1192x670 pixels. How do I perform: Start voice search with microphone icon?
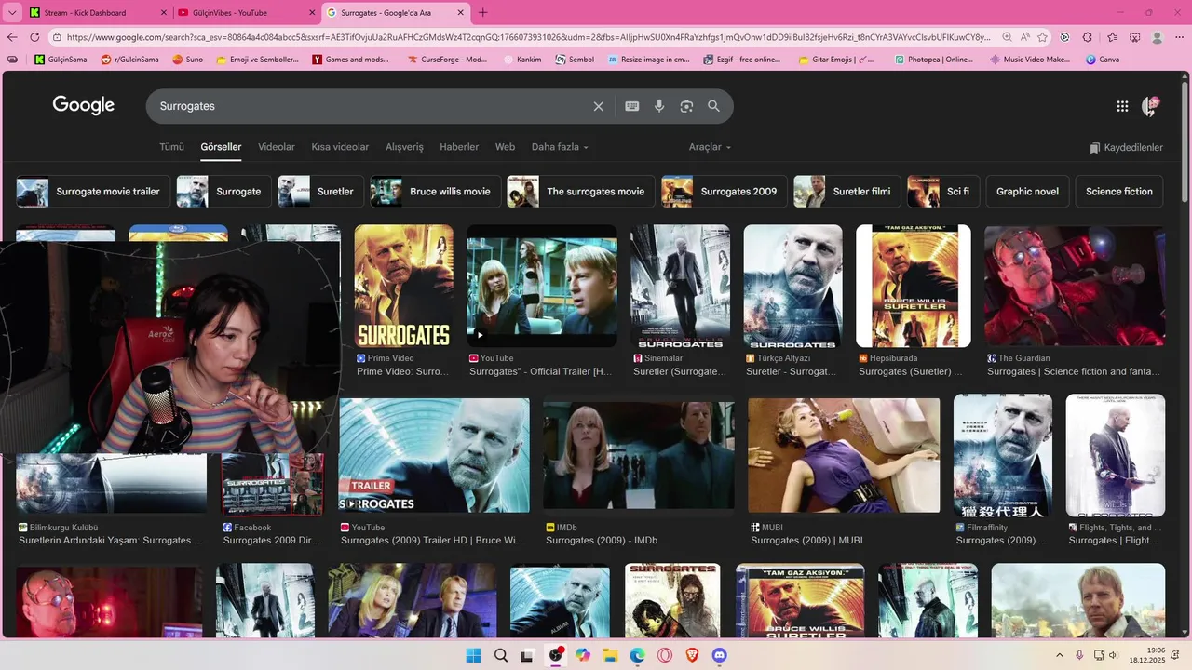point(659,106)
